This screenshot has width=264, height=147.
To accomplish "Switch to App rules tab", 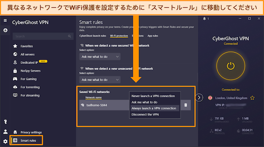I will (153, 36).
